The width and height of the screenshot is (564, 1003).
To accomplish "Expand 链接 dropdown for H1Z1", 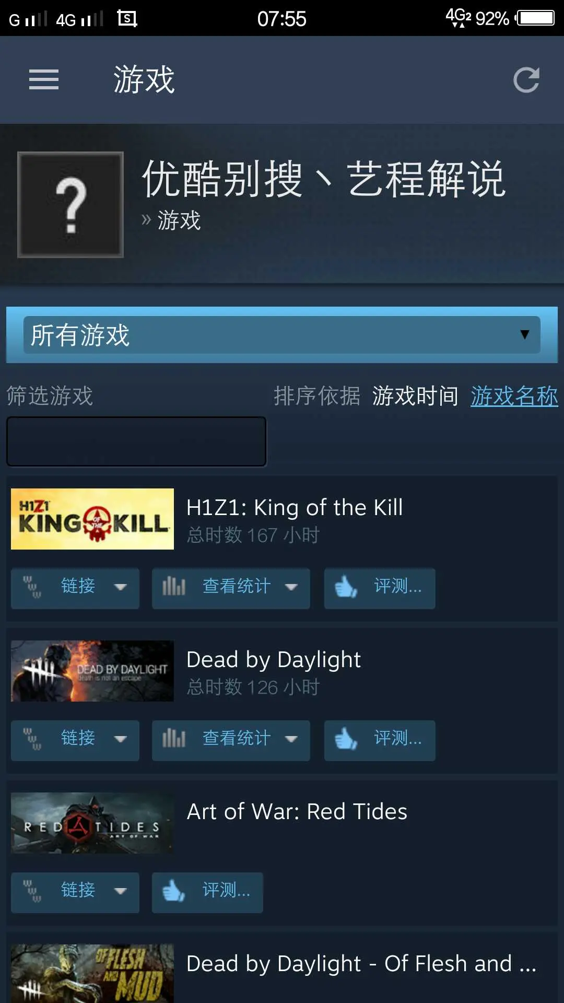I will [121, 587].
